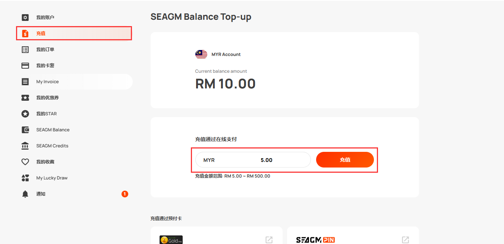Screen dimensions: 504x244
Task: Open the Gold PIN card external link icon
Action: pos(269,240)
